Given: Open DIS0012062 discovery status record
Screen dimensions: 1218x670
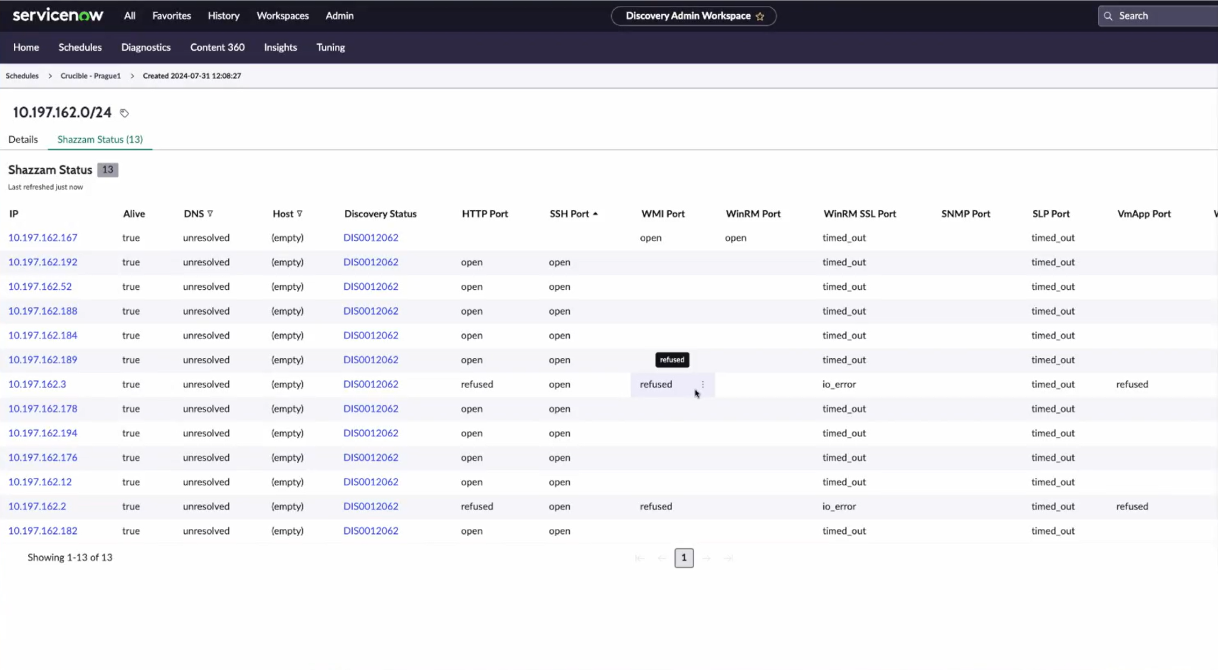Looking at the screenshot, I should [370, 237].
